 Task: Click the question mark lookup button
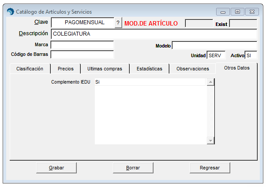click(x=118, y=23)
